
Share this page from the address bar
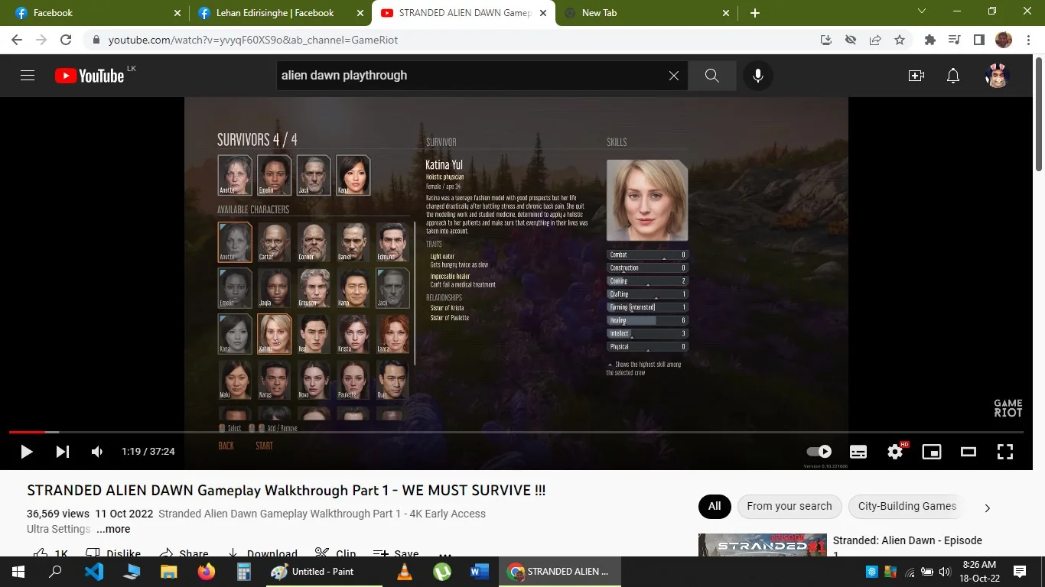click(875, 40)
